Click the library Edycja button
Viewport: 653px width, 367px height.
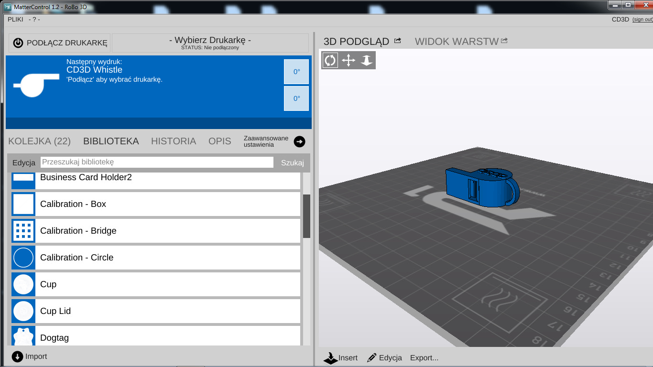point(24,162)
